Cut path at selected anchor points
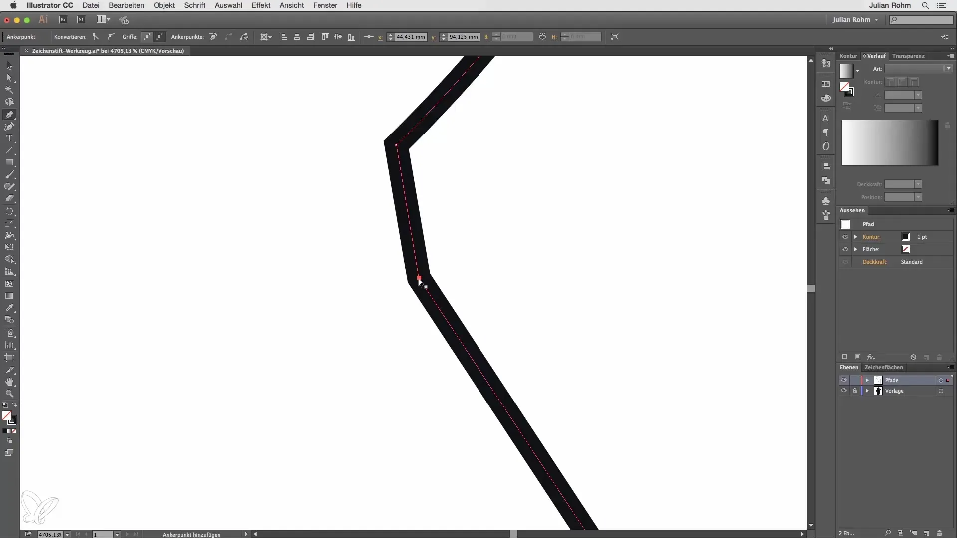This screenshot has width=957, height=538. [244, 37]
